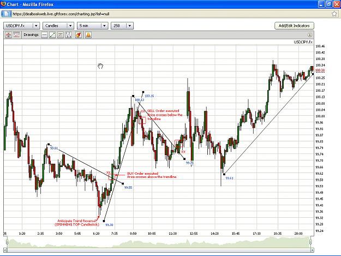Image resolution: width=341 pixels, height=256 pixels.
Task: Click the 100.13 trendline price label
Action: pyautogui.click(x=140, y=100)
